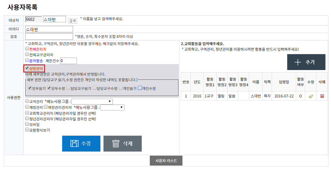The height and width of the screenshot is (169, 331).
Task: Click the 암호 password input field
Action: click(49, 37)
